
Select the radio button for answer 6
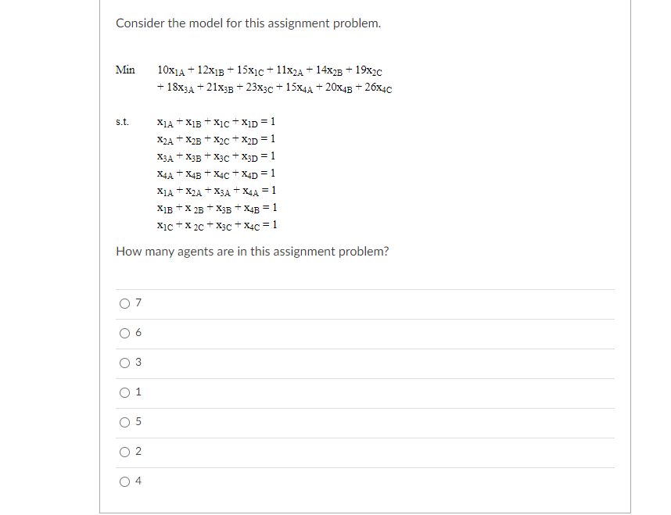(x=125, y=333)
